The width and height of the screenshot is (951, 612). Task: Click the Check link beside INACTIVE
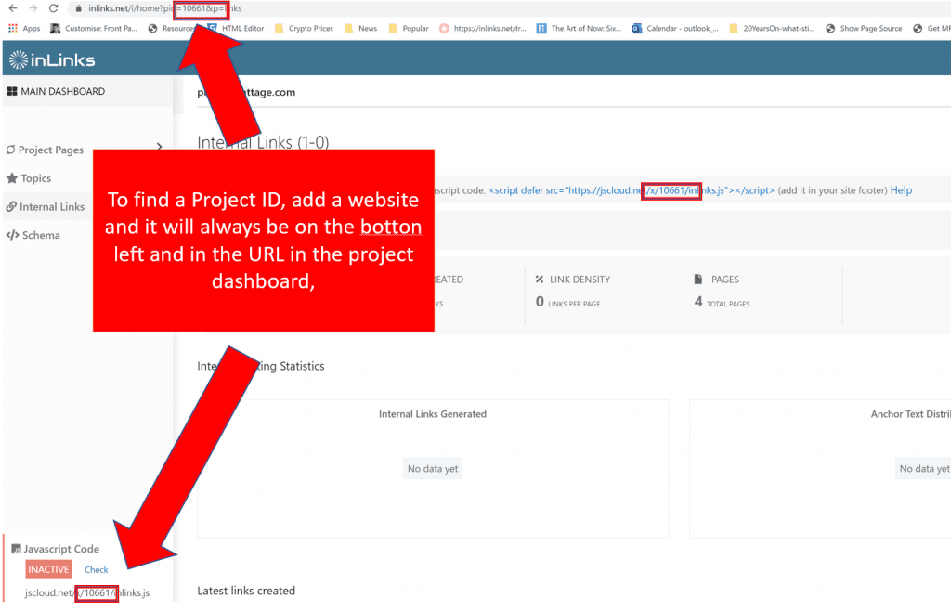(97, 570)
